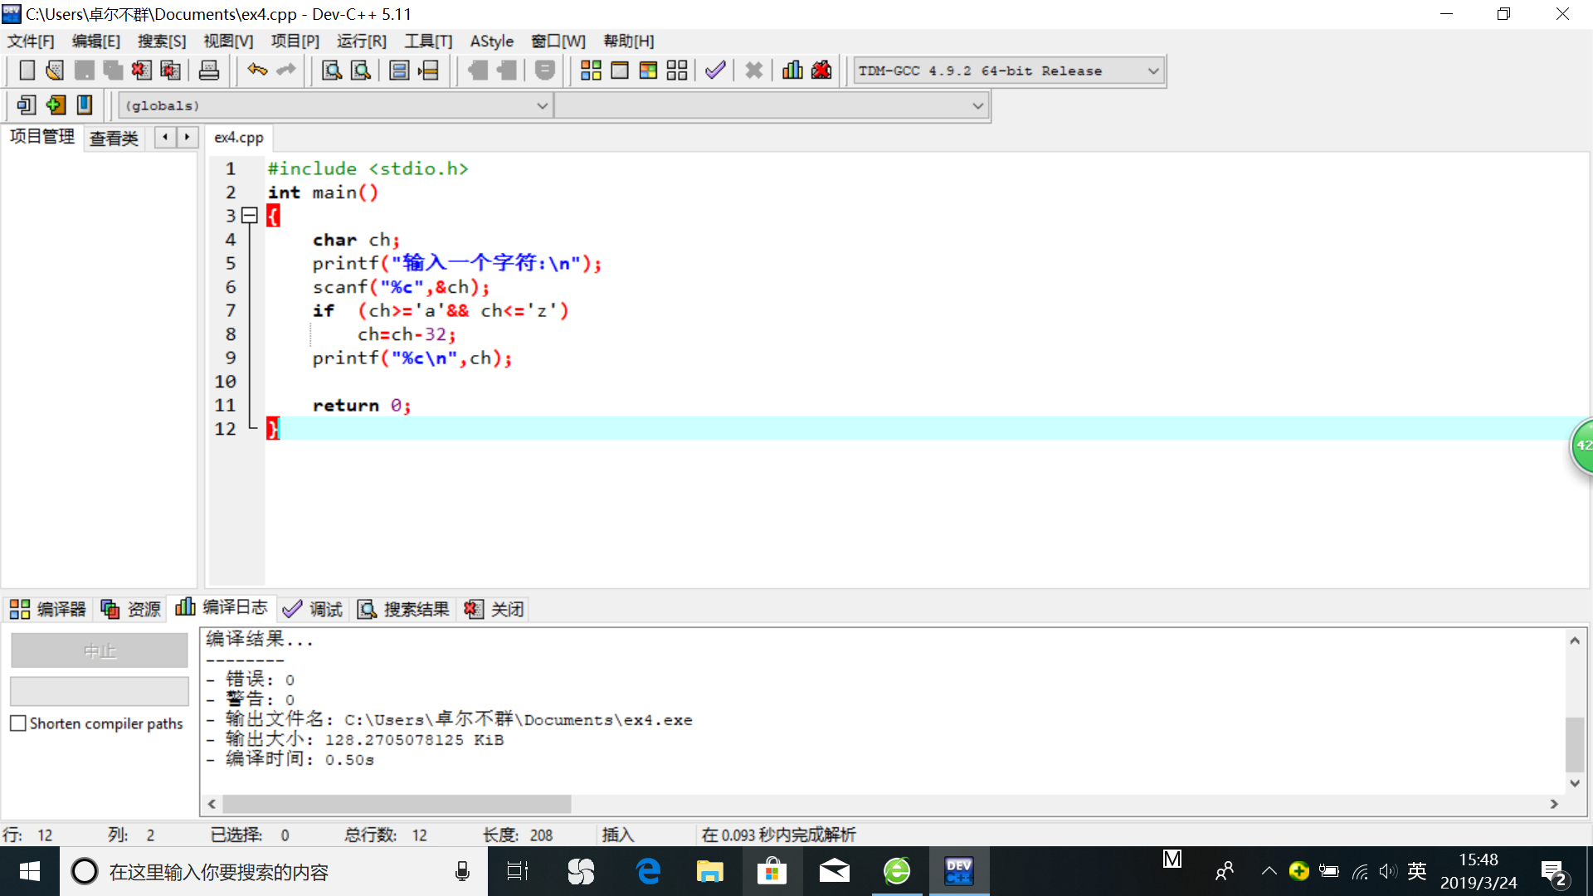Open the empty function list dropdown
Image resolution: width=1593 pixels, height=896 pixels.
tap(977, 106)
